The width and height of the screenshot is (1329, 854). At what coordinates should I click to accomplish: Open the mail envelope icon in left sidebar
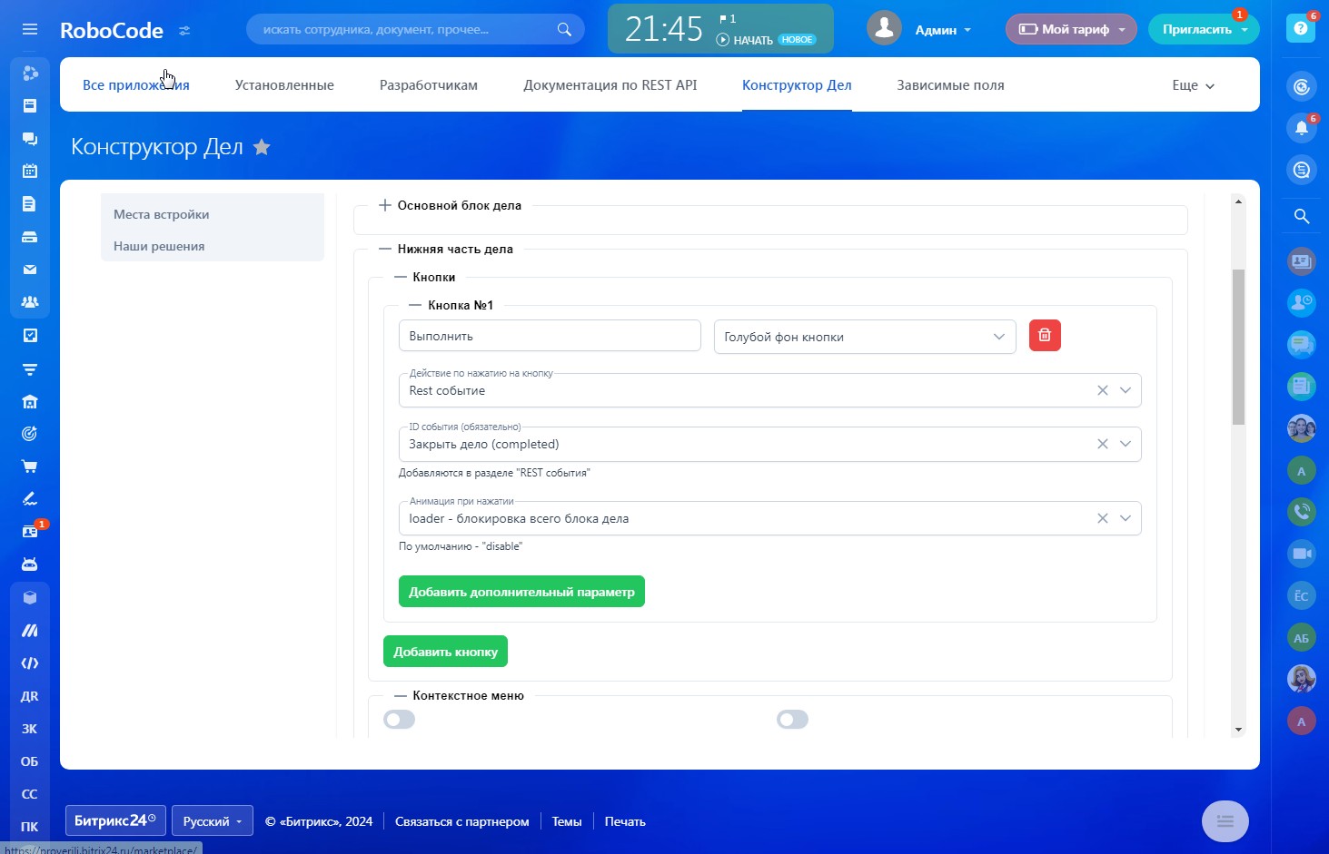pyautogui.click(x=30, y=270)
